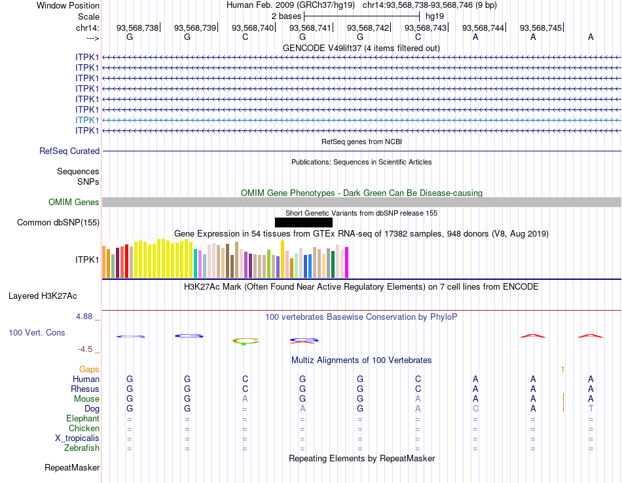Open Publications: Sequences in Scientific Articles title
622x483 pixels.
tap(361, 162)
